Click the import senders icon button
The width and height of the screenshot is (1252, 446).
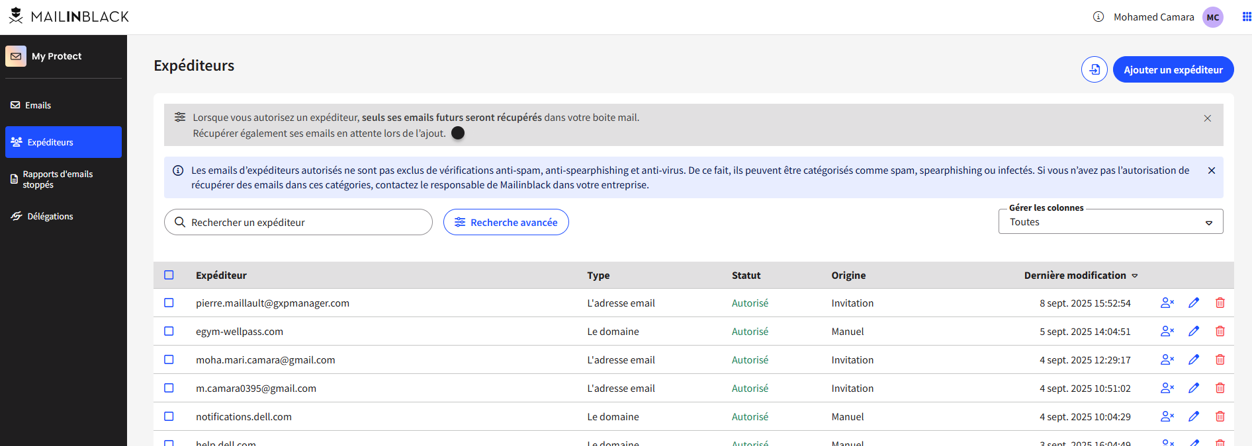(1094, 69)
